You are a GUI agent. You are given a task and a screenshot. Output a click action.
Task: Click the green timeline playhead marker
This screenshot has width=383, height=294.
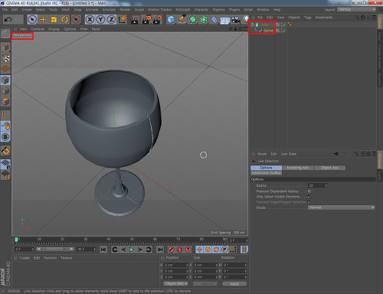click(x=16, y=240)
